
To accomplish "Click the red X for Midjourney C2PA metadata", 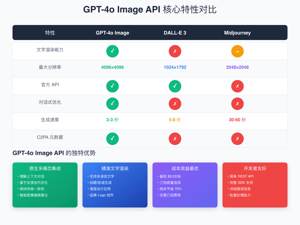I will tap(237, 139).
